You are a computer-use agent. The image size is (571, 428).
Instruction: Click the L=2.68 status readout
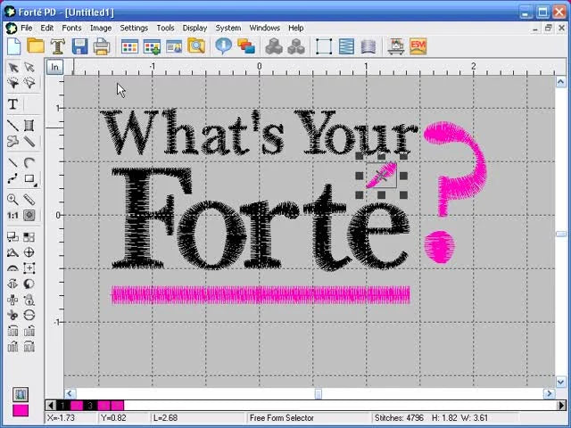(x=165, y=418)
